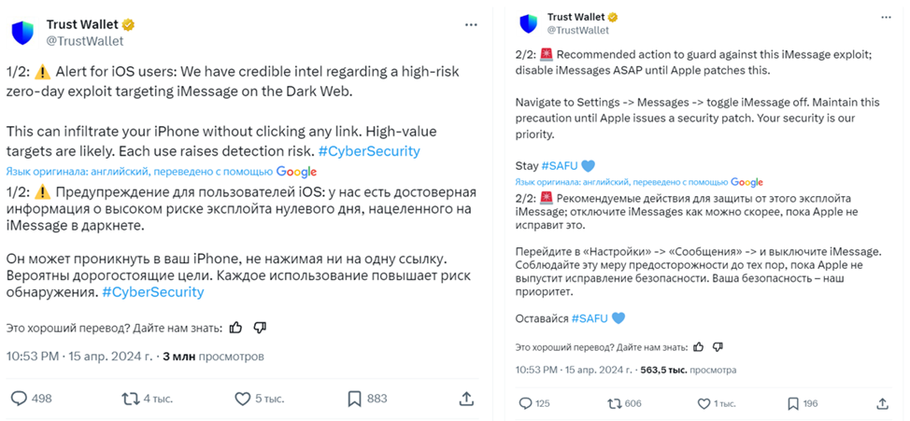The image size is (910, 421).
Task: Open the #SAFU hashtag after 'Stay'
Action: pos(558,165)
